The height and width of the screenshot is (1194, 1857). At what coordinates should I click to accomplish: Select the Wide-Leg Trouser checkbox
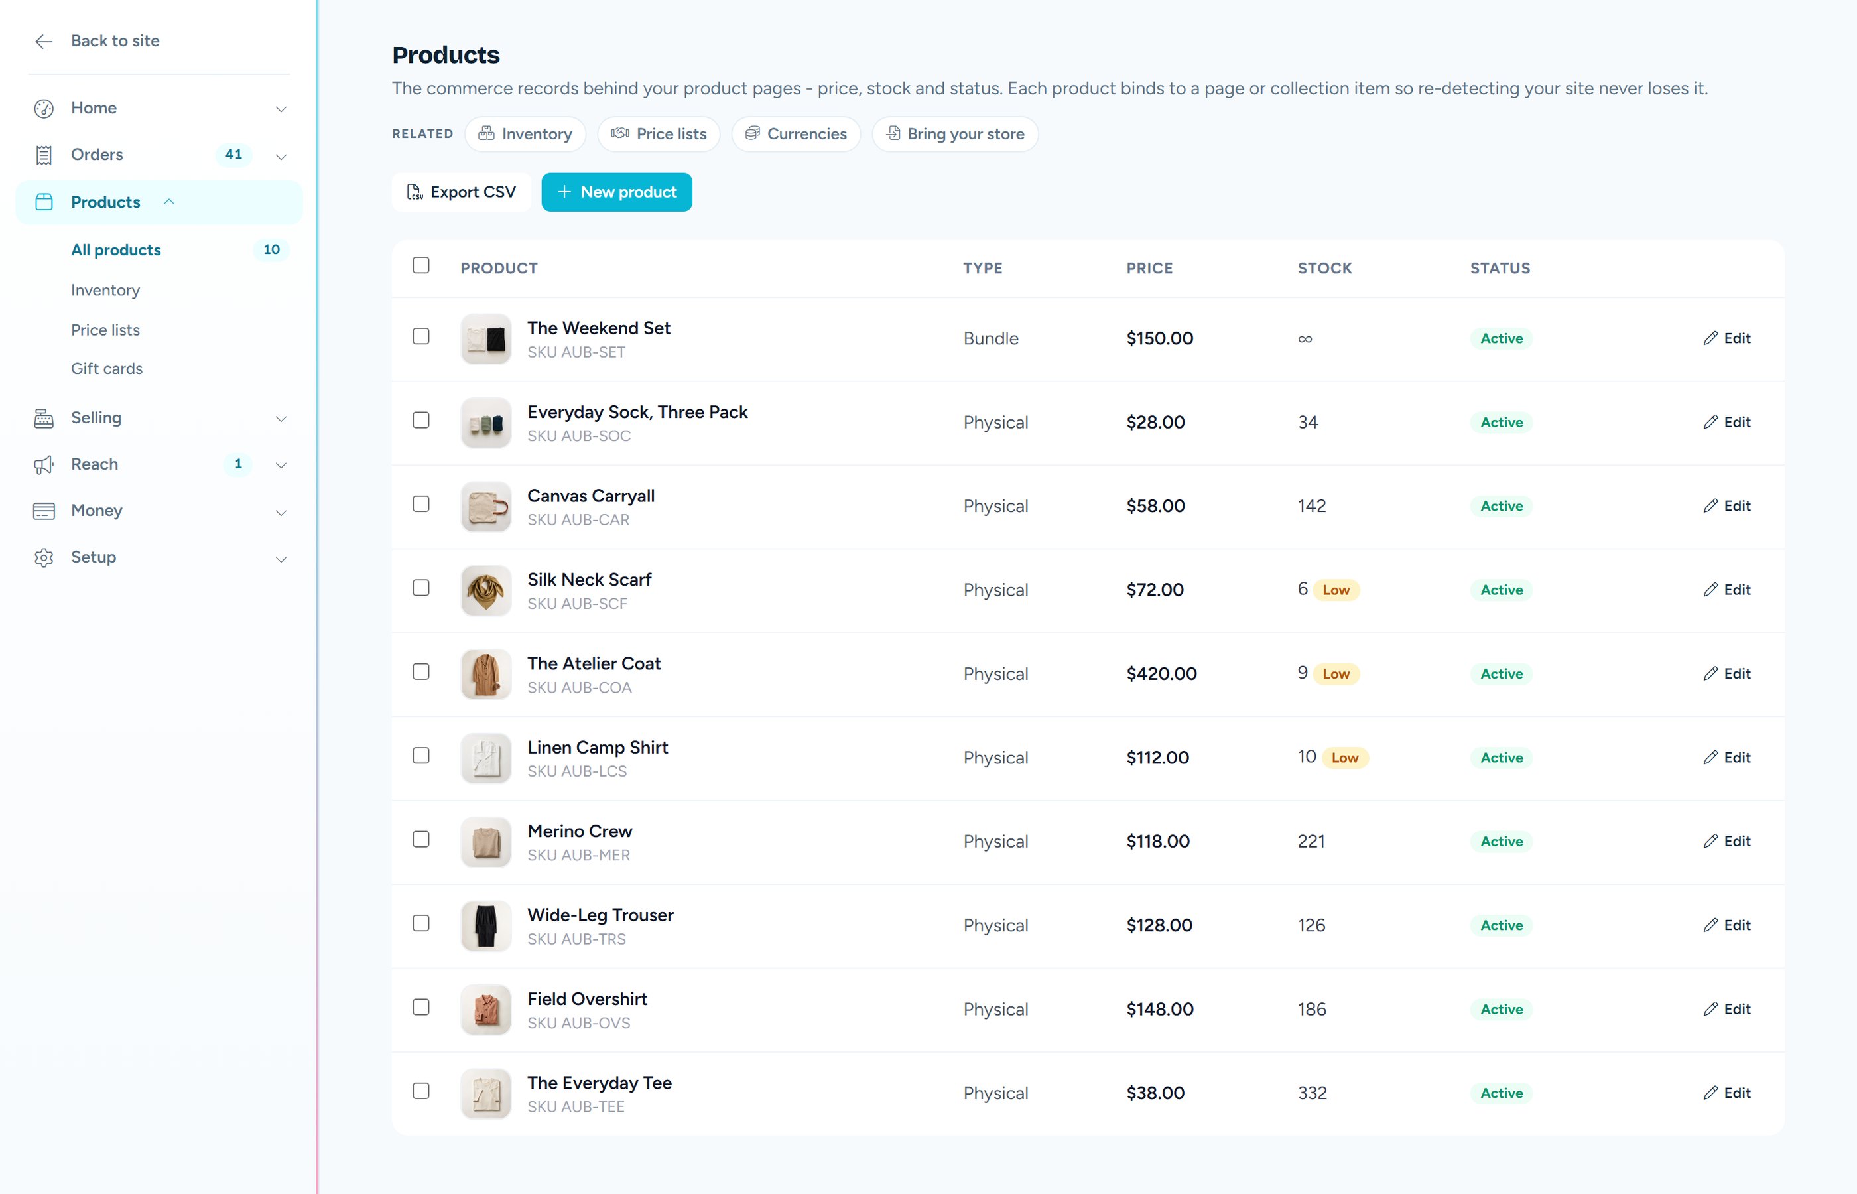[x=421, y=922]
